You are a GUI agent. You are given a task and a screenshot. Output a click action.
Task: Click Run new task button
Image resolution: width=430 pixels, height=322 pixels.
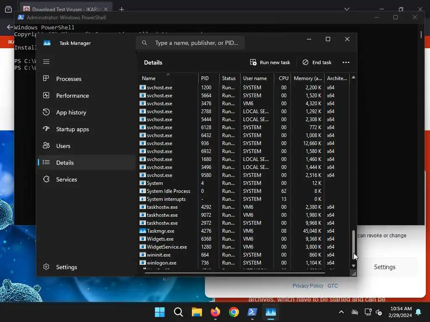pyautogui.click(x=270, y=62)
